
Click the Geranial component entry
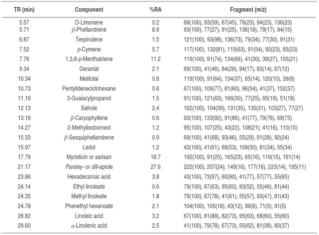point(89,69)
